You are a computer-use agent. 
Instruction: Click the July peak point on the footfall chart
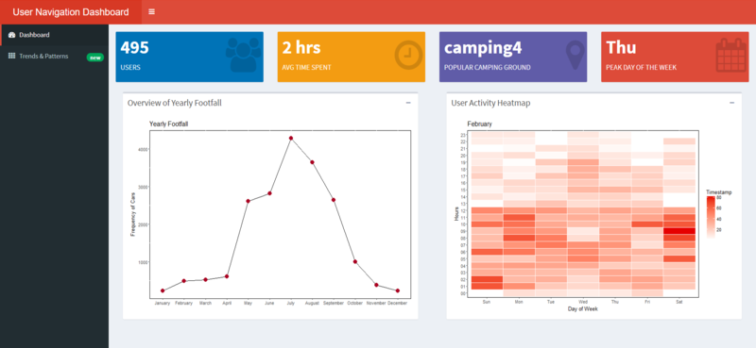pyautogui.click(x=291, y=138)
